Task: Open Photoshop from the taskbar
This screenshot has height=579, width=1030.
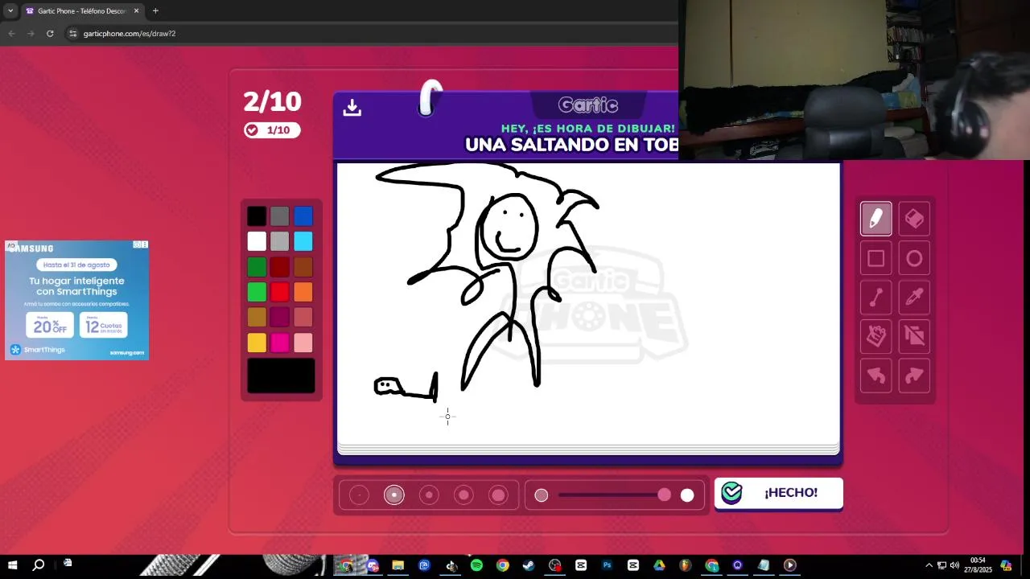Action: pos(607,565)
